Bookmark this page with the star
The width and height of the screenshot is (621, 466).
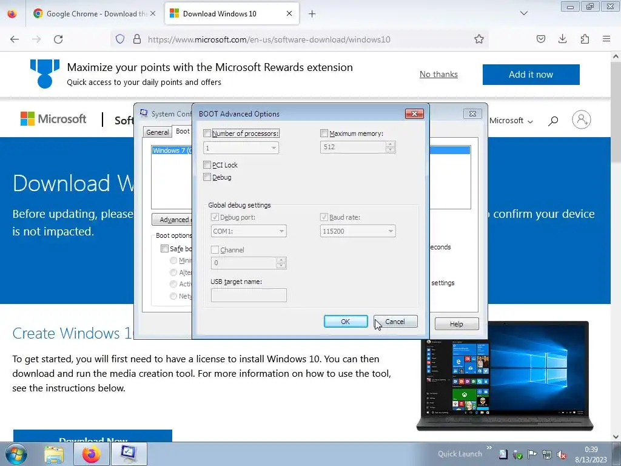tap(479, 39)
